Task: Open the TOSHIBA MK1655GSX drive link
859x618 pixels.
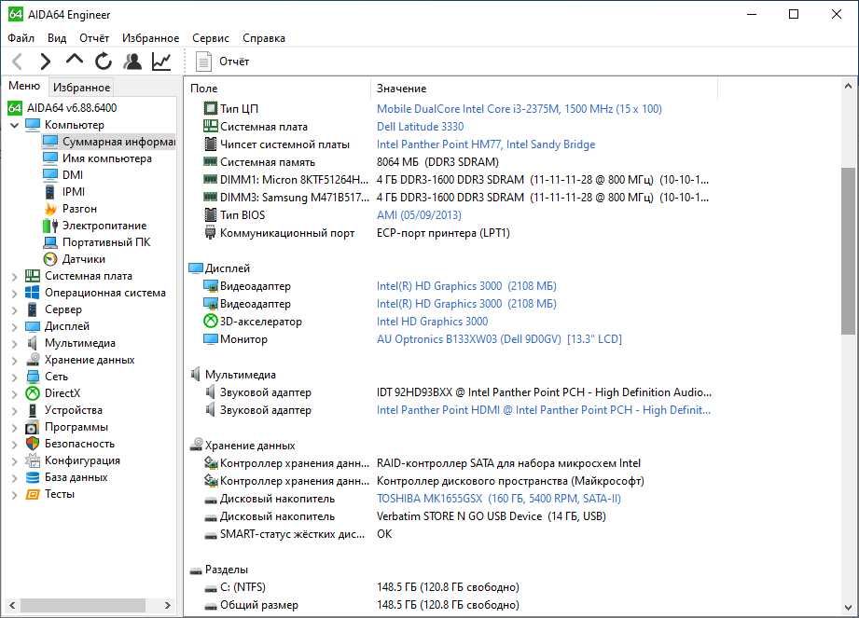Action: pyautogui.click(x=499, y=499)
